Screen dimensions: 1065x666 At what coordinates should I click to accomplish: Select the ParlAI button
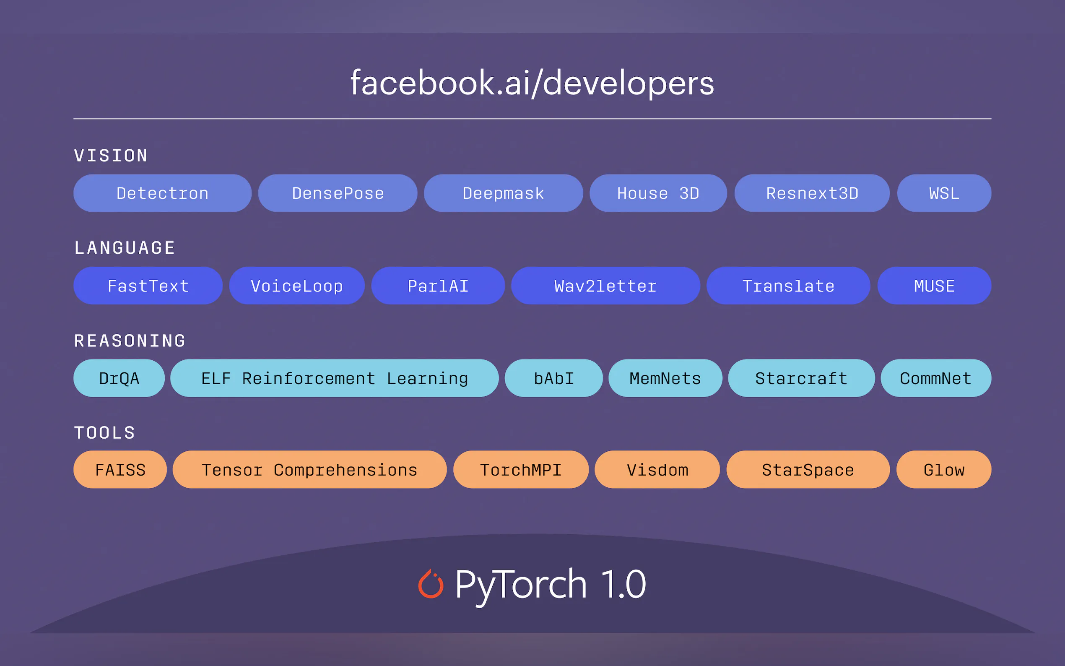click(x=438, y=286)
